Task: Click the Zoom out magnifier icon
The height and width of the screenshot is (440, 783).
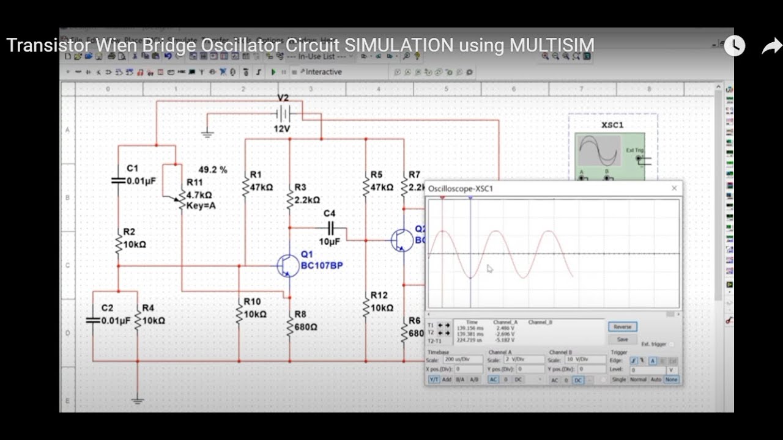Action: pos(555,56)
